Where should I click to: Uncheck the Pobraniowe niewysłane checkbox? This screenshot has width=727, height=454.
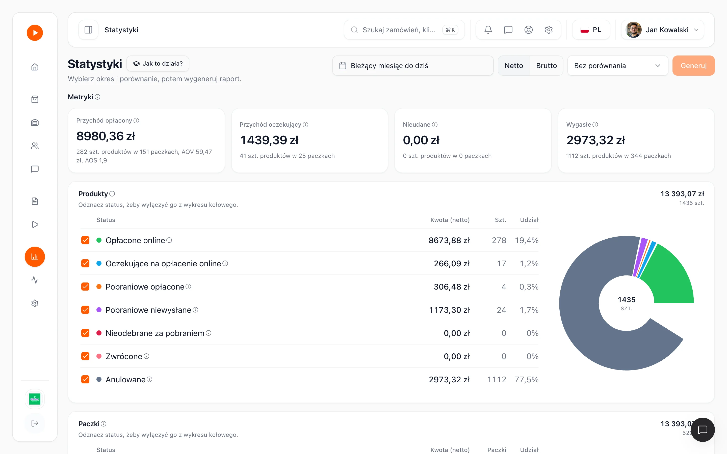[x=85, y=309]
